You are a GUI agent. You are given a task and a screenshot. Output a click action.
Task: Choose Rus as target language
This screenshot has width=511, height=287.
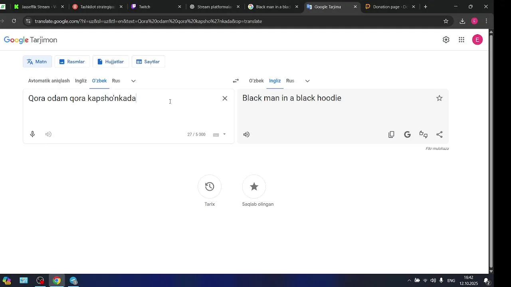[290, 81]
